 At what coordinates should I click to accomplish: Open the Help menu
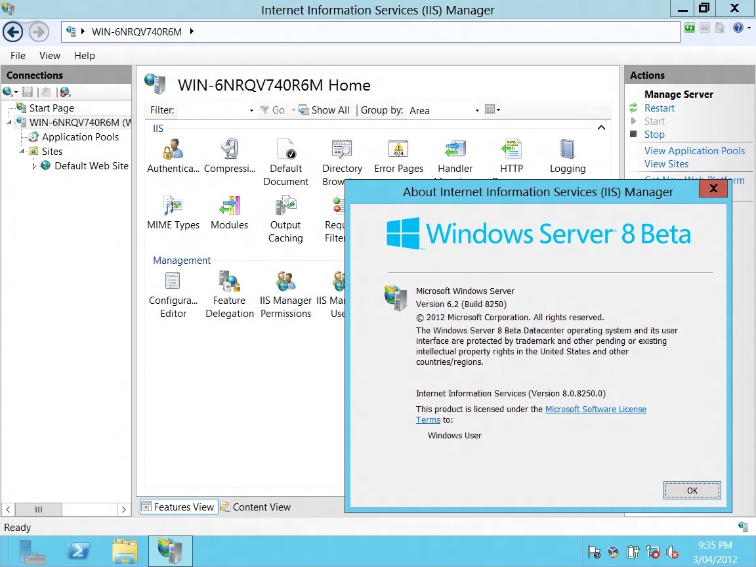coord(85,55)
